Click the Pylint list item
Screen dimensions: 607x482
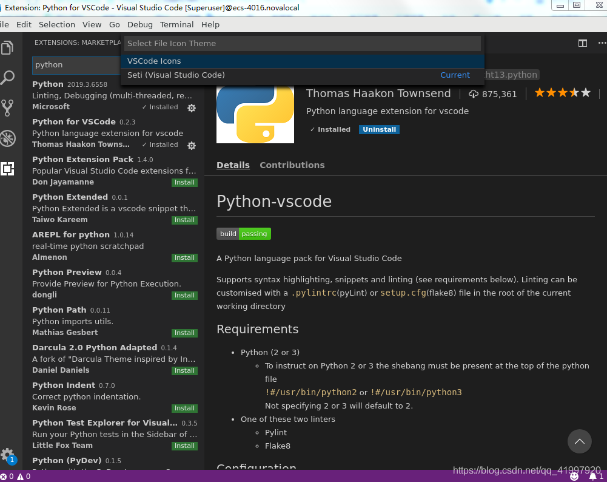pos(276,432)
